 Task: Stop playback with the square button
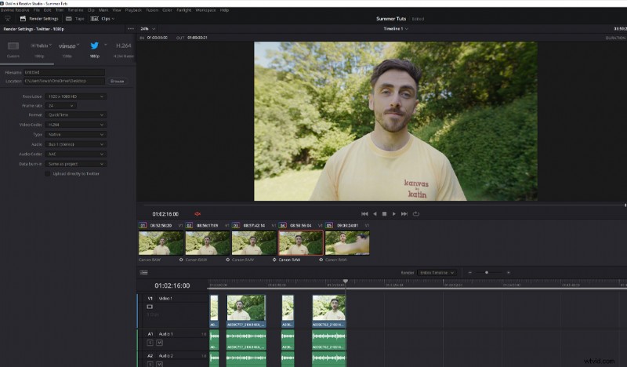click(384, 214)
